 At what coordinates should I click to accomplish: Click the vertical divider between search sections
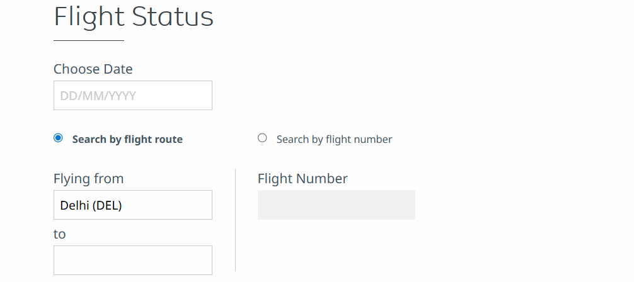235,220
